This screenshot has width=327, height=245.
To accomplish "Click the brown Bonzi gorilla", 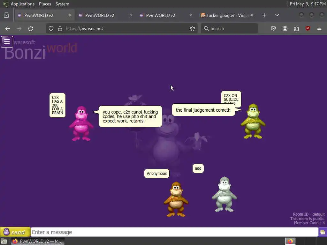I will coord(176,199).
